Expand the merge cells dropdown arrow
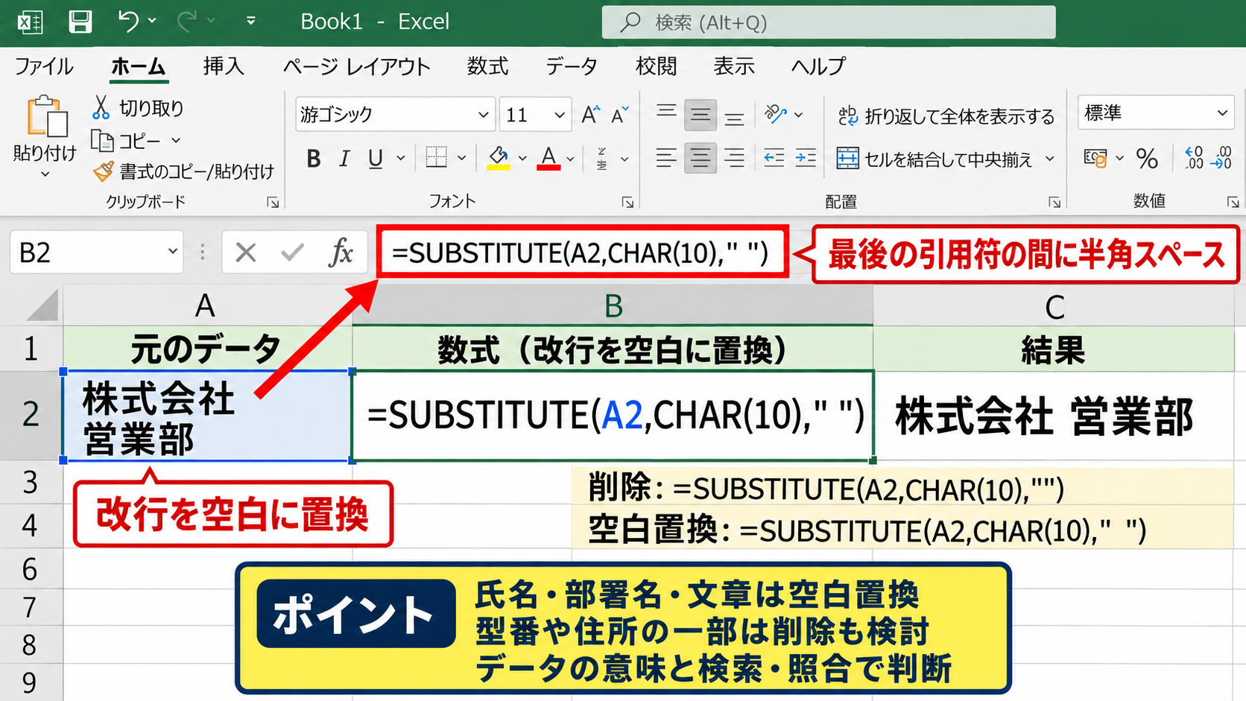 [x=1050, y=159]
